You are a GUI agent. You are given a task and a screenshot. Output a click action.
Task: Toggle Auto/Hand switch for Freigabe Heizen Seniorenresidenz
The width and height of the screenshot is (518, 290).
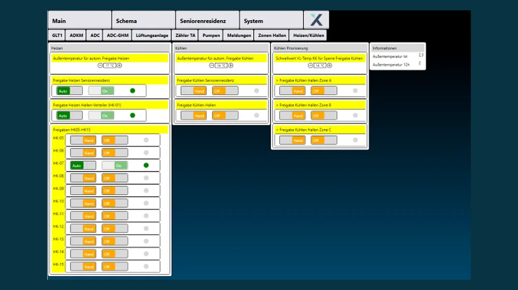pos(69,91)
